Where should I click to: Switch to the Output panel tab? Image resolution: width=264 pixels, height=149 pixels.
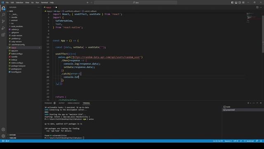[61, 103]
